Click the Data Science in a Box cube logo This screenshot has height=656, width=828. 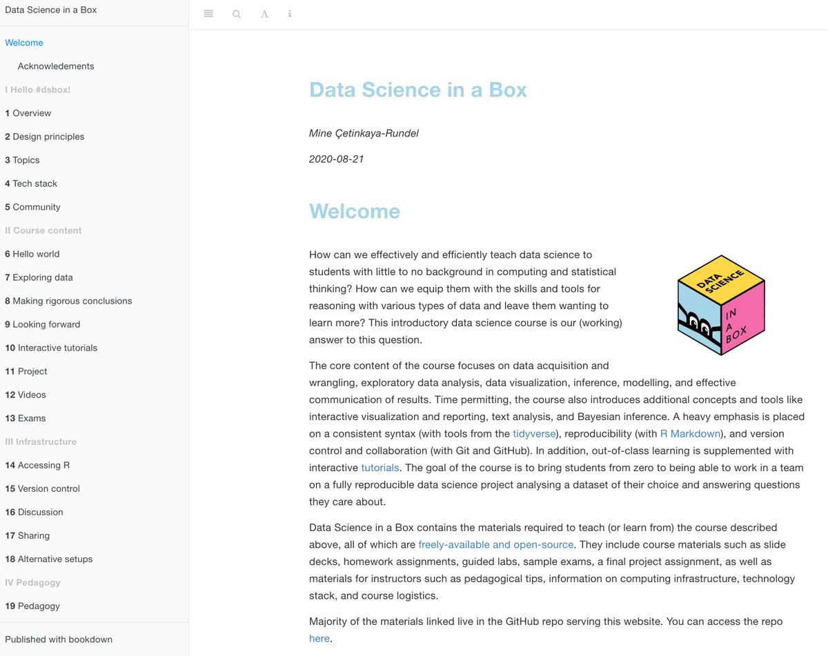click(x=722, y=306)
